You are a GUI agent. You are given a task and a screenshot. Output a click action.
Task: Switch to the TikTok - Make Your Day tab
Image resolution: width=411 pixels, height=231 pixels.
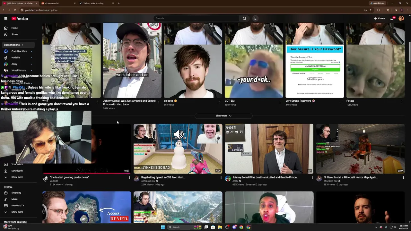point(97,3)
